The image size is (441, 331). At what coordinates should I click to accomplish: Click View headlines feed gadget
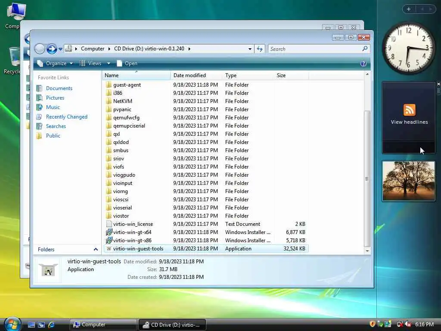click(409, 118)
